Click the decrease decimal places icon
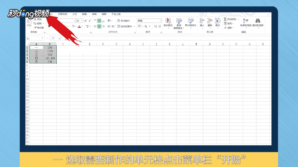This screenshot has height=167, width=298. coord(159,26)
